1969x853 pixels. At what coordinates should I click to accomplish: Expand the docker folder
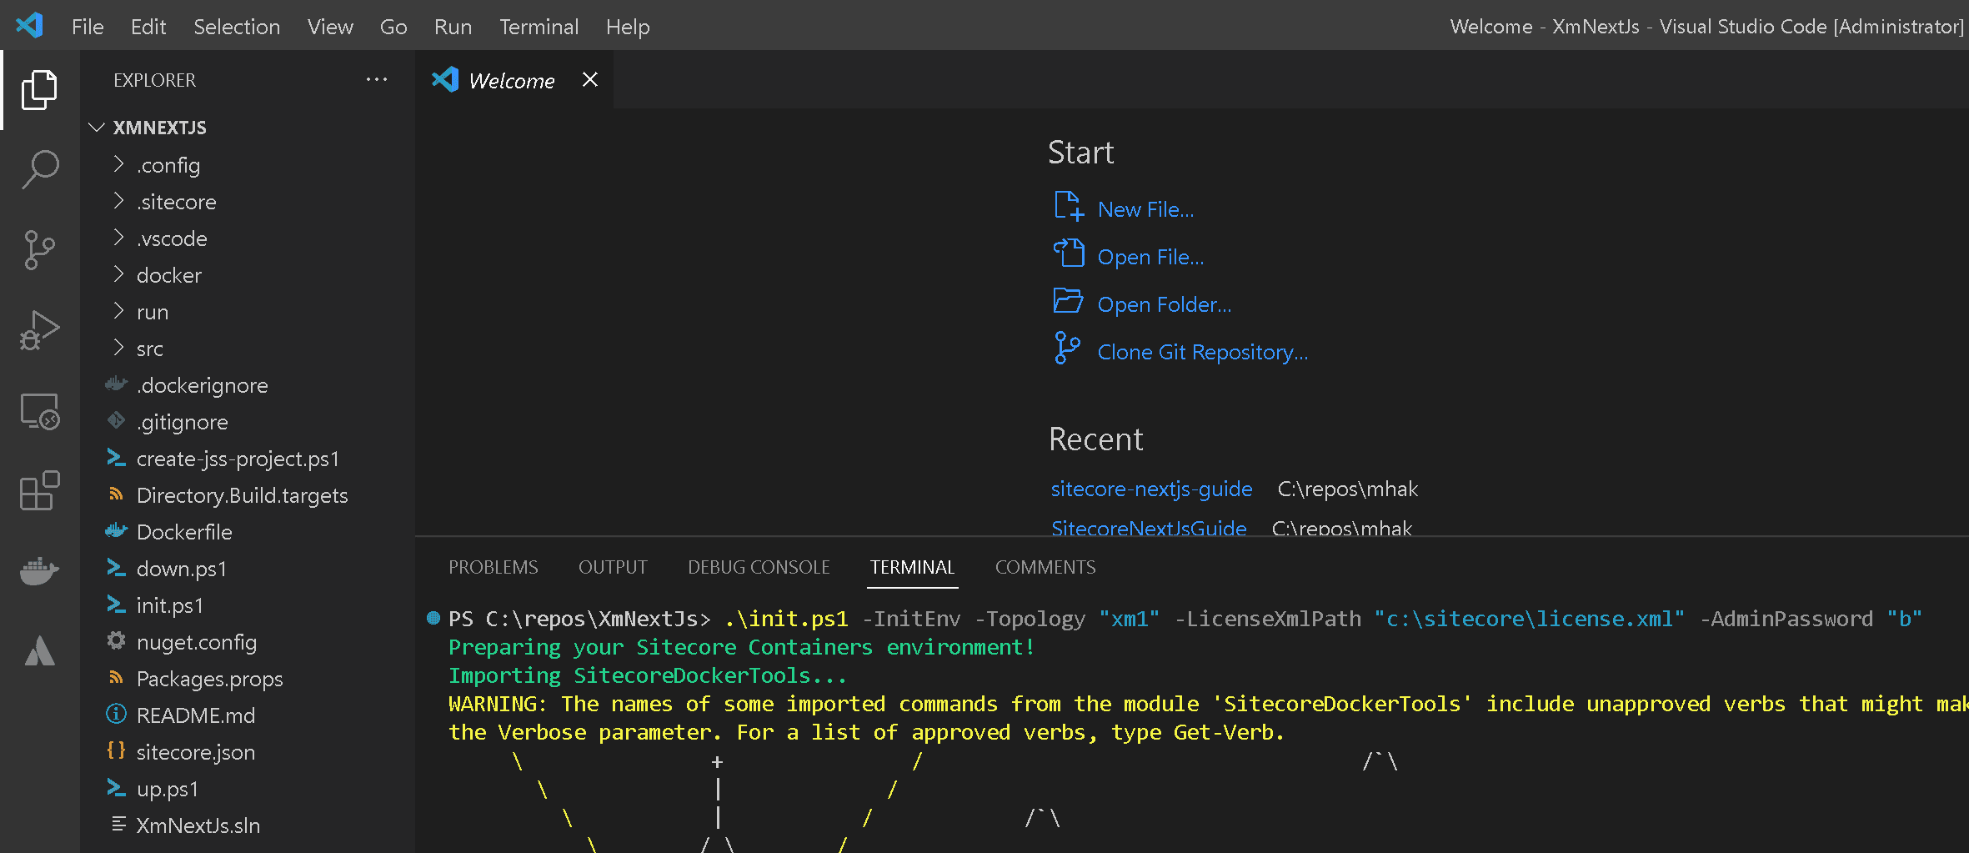pos(118,274)
